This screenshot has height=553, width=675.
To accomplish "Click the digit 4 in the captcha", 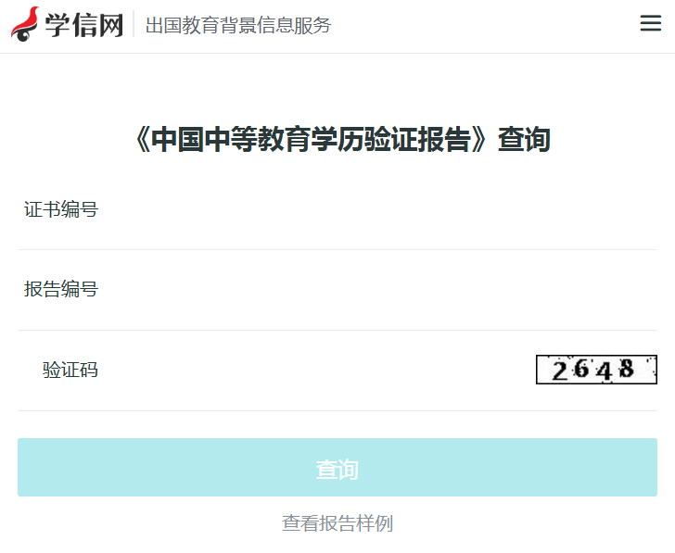I will pyautogui.click(x=605, y=371).
